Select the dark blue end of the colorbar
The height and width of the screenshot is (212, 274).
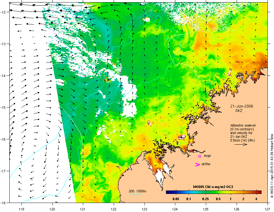[169, 192]
